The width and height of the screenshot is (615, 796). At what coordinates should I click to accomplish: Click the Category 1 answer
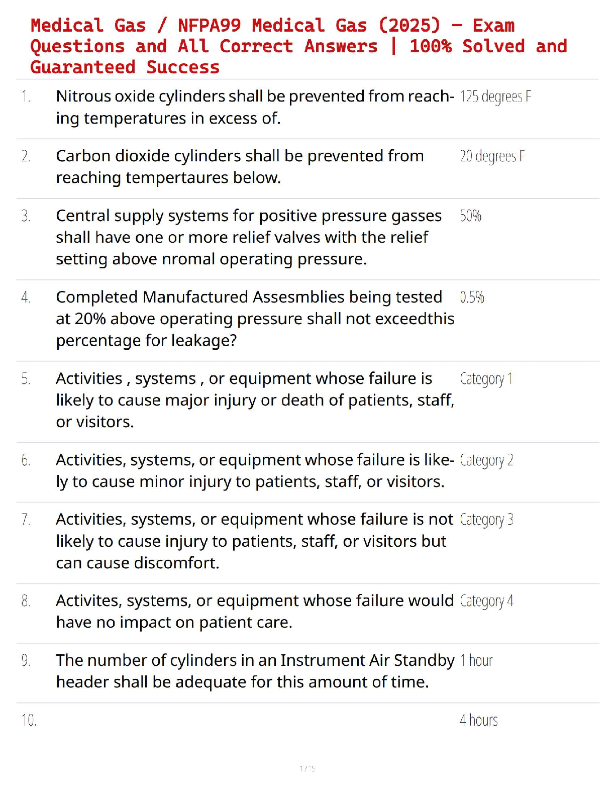pos(486,379)
